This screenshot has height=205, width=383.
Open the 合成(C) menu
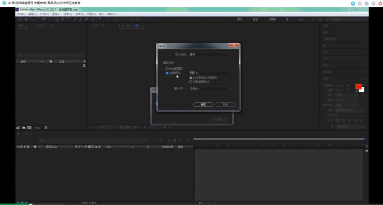pyautogui.click(x=44, y=14)
